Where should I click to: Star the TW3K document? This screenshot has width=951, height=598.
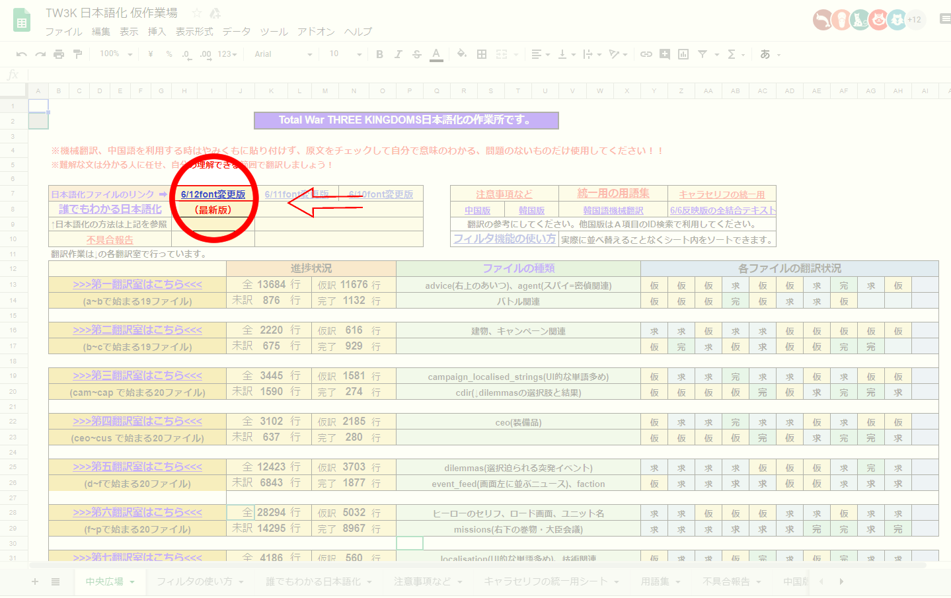(x=197, y=13)
